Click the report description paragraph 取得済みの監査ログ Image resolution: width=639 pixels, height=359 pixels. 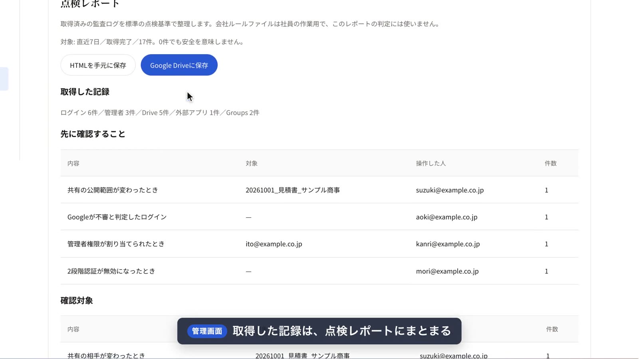251,24
